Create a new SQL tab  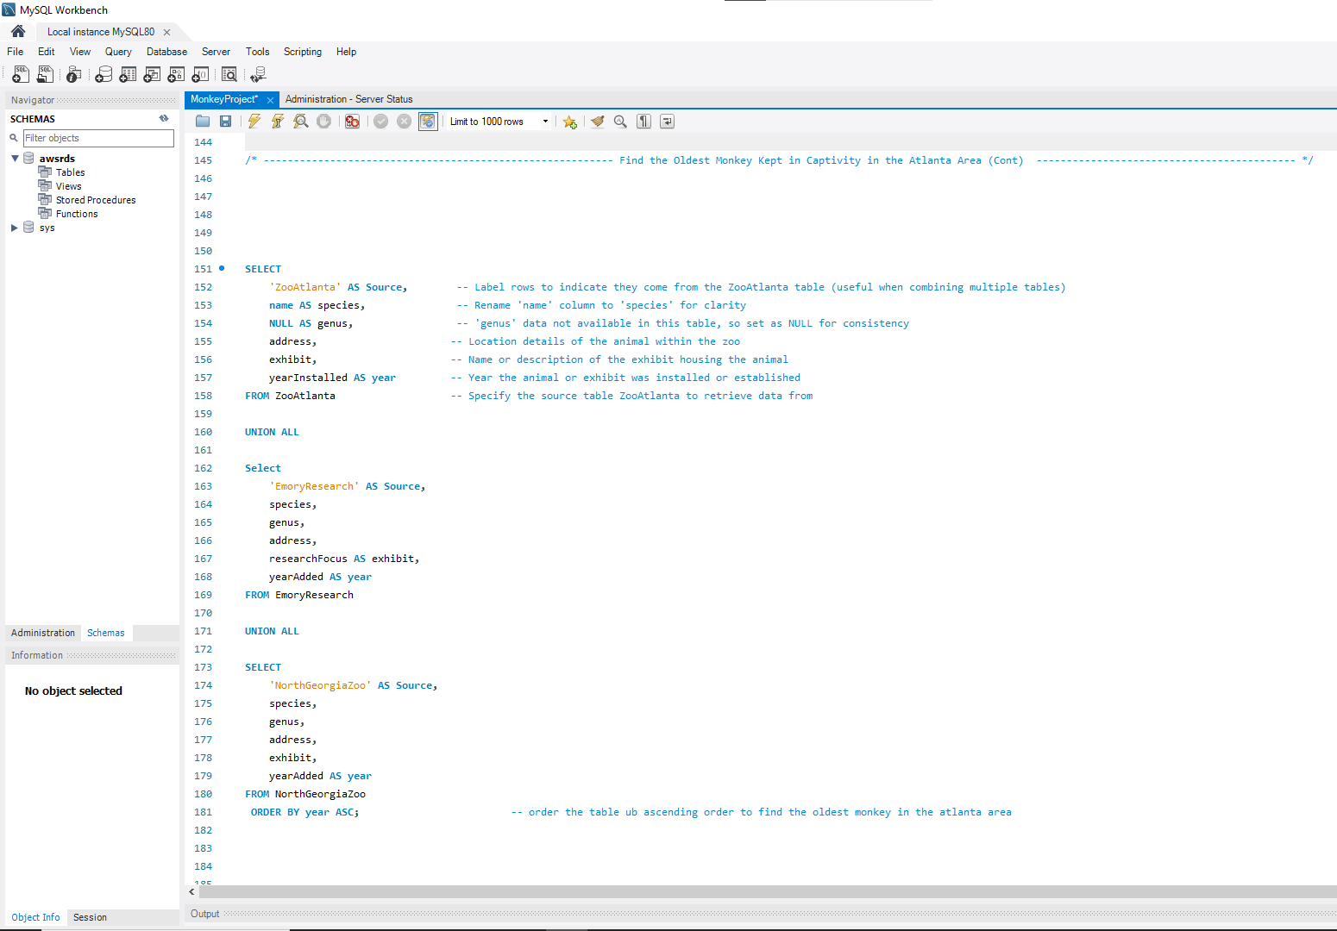(21, 75)
